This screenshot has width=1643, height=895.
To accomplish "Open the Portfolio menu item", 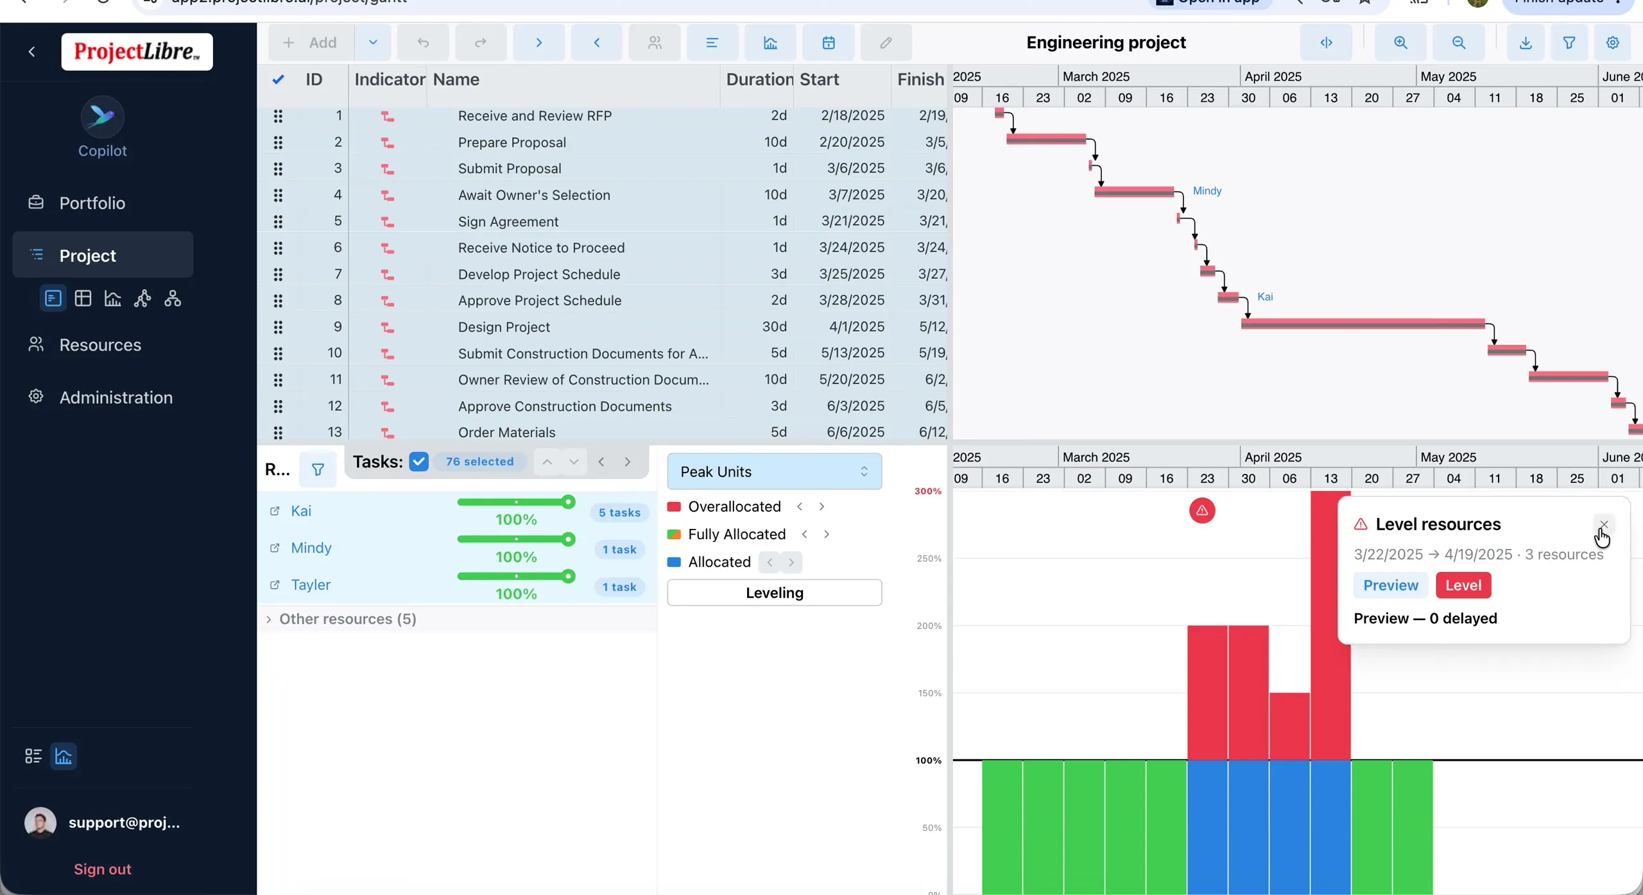I will click(103, 203).
